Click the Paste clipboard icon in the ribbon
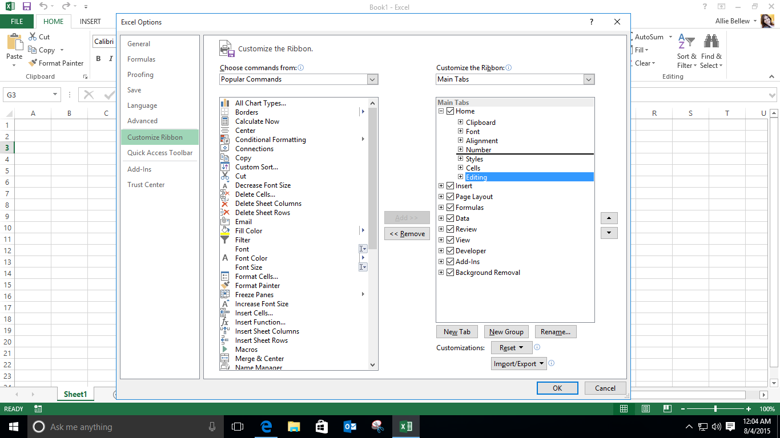The height and width of the screenshot is (438, 780). click(x=14, y=43)
